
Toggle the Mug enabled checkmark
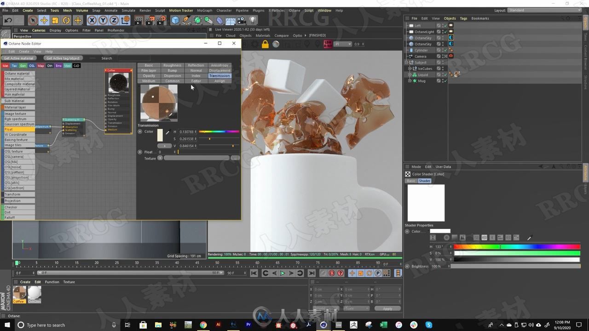445,81
